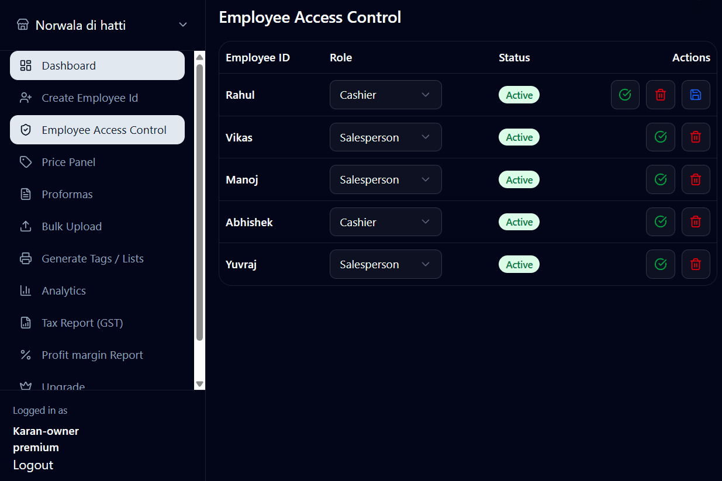Open Rahul's role dropdown

coord(385,95)
